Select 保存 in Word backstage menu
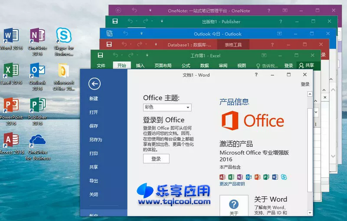 point(94,126)
